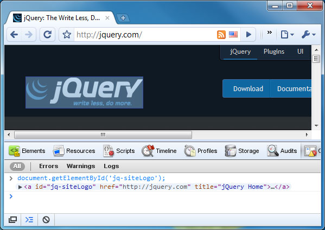Click the page vertical scroll down arrow
The width and height of the screenshot is (325, 230).
(x=316, y=125)
